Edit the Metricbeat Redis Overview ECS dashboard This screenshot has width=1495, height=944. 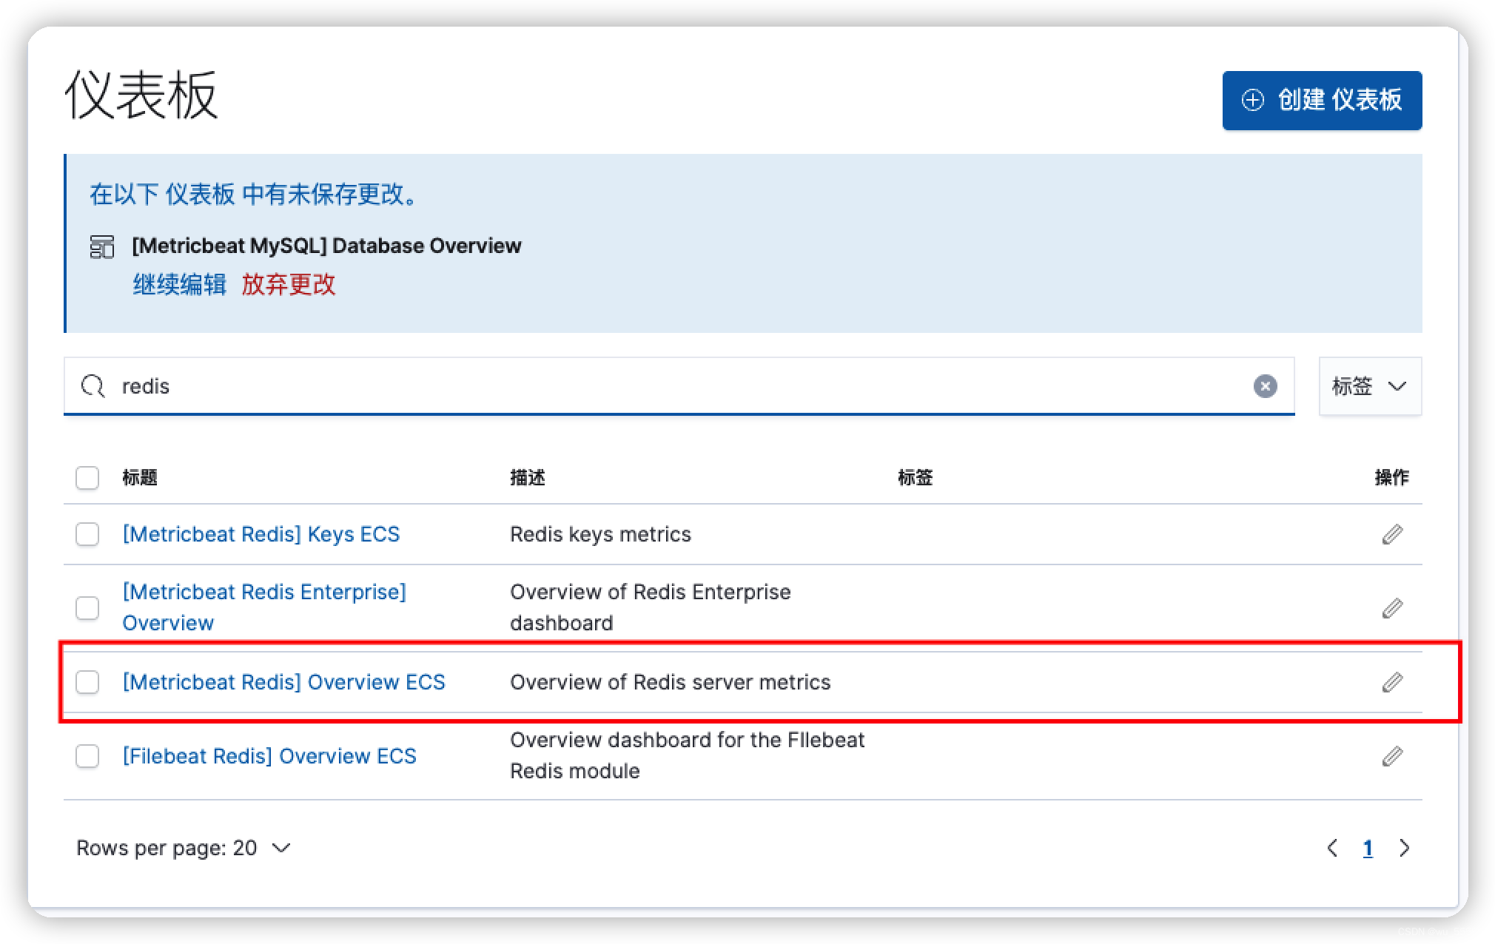tap(1392, 682)
